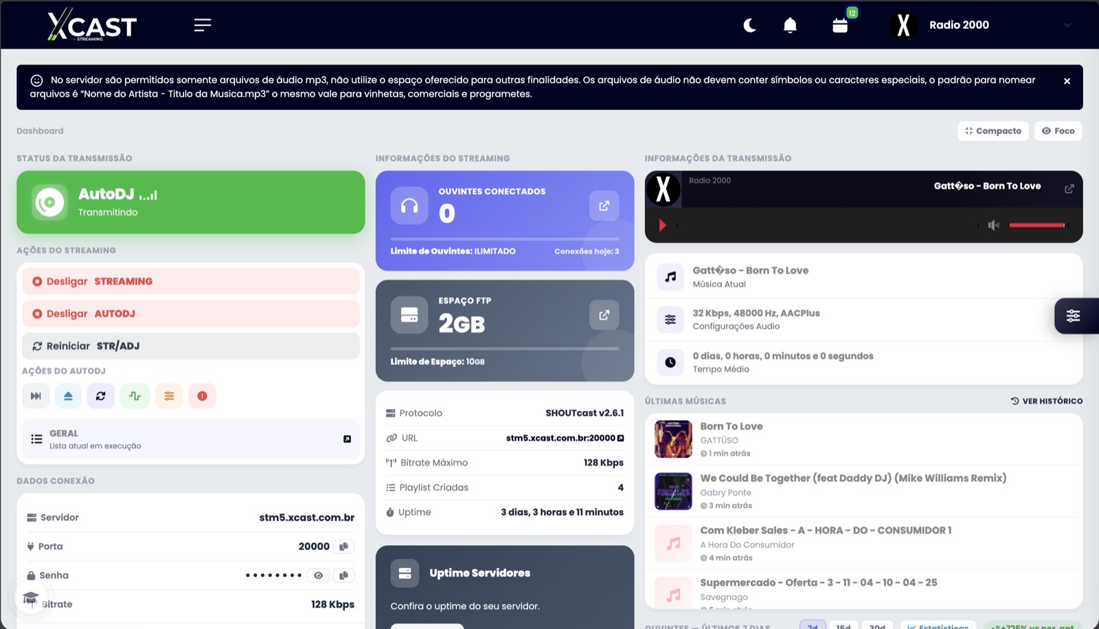This screenshot has height=629, width=1099.
Task: Select the 30d listeners range tab
Action: 877,626
